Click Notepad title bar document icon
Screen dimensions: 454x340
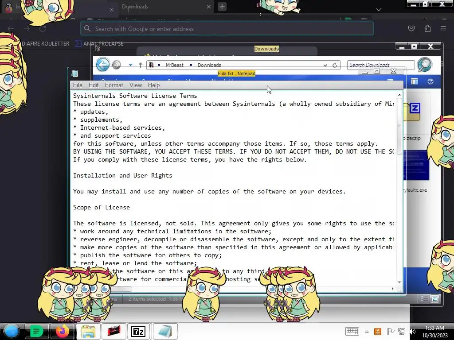pos(74,73)
